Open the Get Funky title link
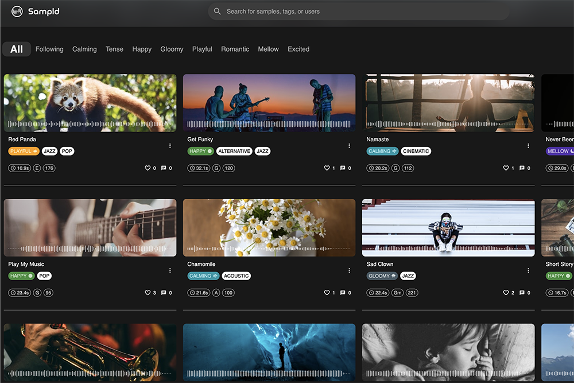 (x=200, y=140)
